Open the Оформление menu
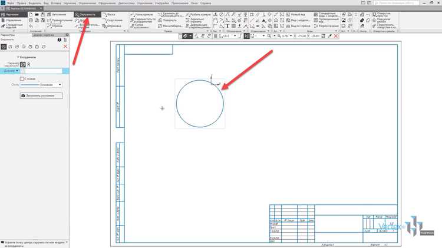Viewport: 442px width, 248px height. click(x=107, y=3)
